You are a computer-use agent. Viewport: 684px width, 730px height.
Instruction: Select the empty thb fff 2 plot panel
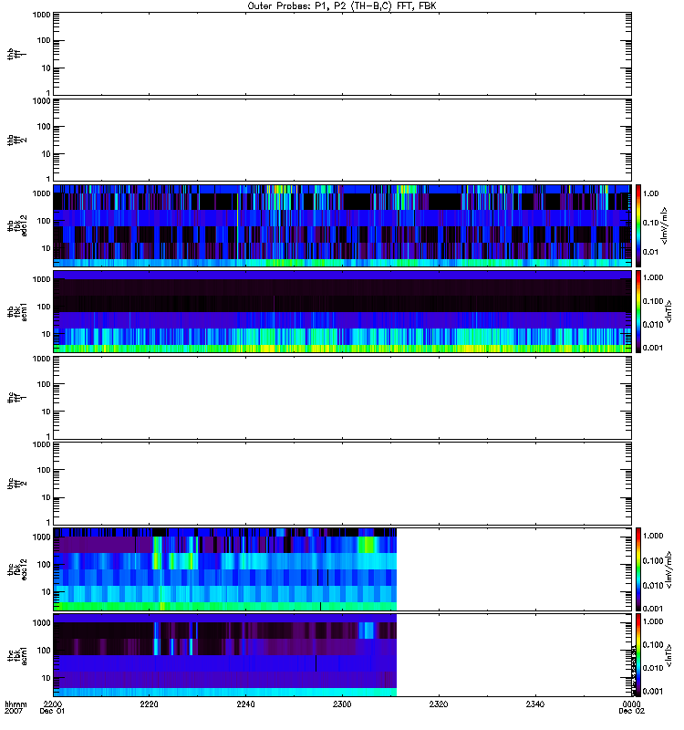343,141
